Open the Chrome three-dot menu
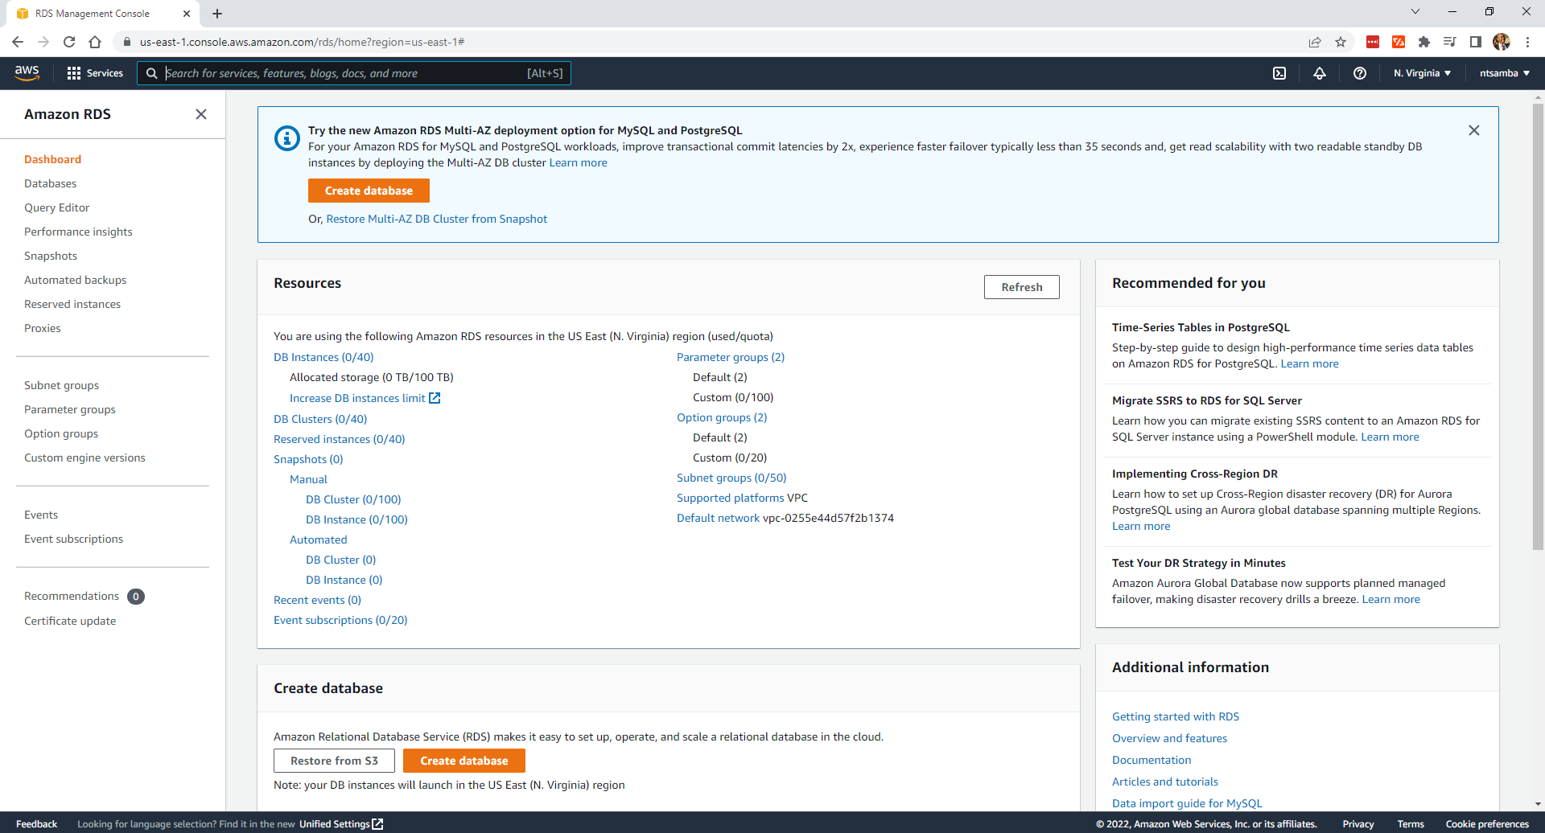1545x833 pixels. [x=1527, y=42]
